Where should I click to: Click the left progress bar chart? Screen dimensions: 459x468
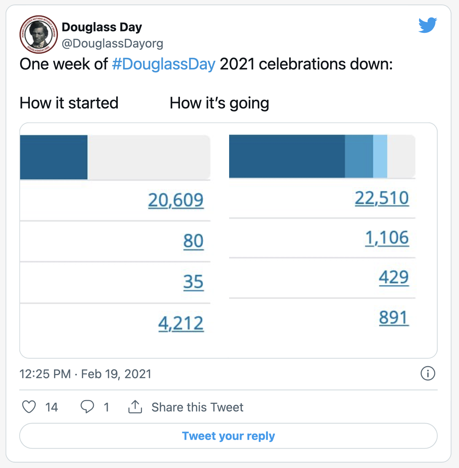coord(115,157)
